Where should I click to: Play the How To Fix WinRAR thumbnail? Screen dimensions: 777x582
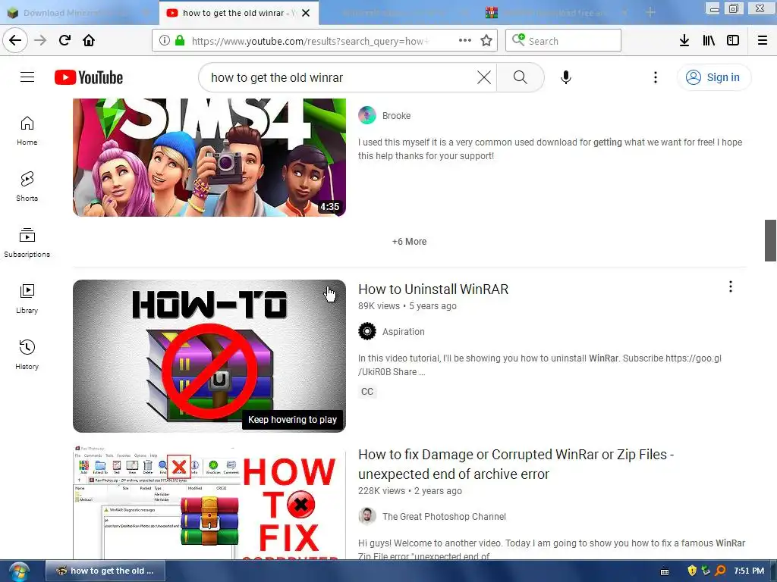[x=209, y=502]
